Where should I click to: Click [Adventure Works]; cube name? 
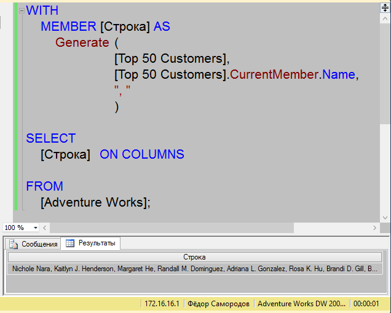(x=95, y=202)
